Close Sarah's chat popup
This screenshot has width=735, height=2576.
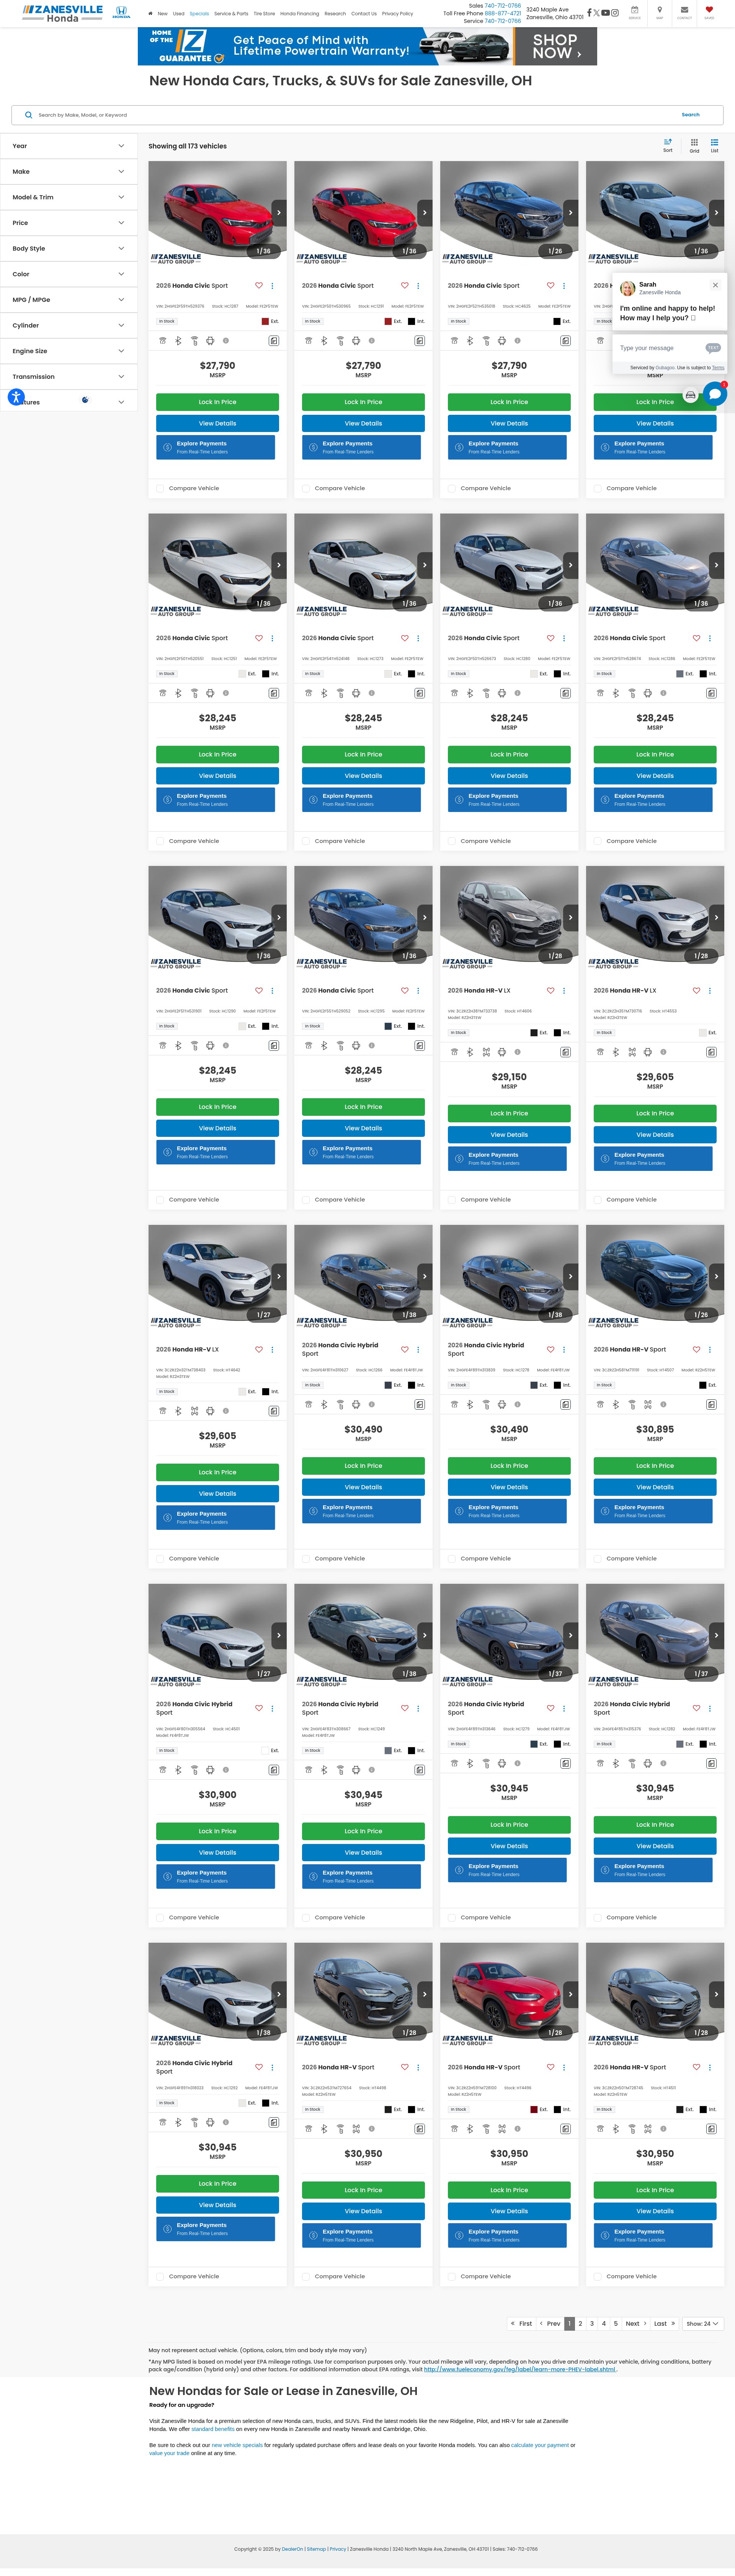(x=715, y=285)
